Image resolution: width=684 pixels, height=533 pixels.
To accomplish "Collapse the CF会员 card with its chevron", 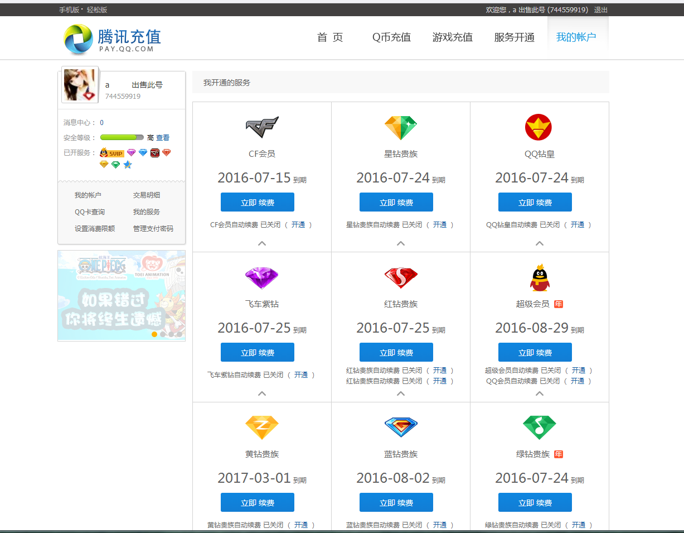I will (x=262, y=243).
